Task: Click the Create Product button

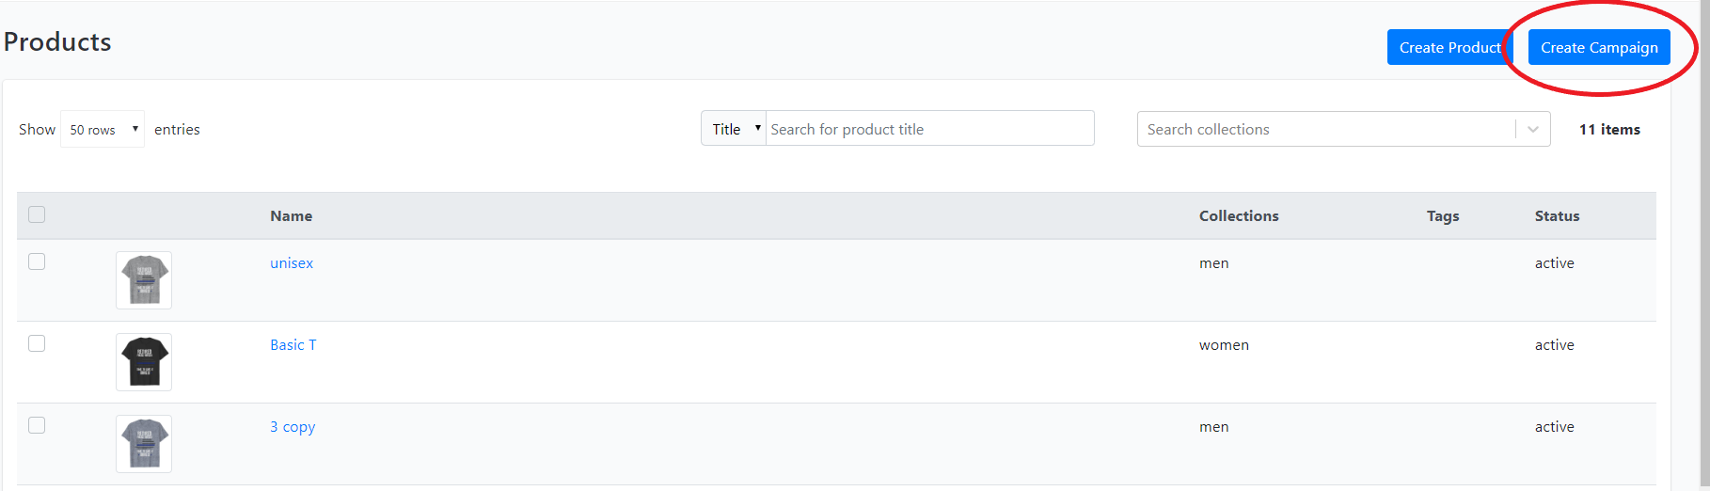Action: (x=1449, y=47)
